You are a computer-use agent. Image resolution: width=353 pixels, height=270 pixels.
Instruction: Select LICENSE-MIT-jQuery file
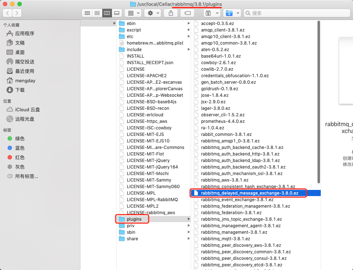154,160
